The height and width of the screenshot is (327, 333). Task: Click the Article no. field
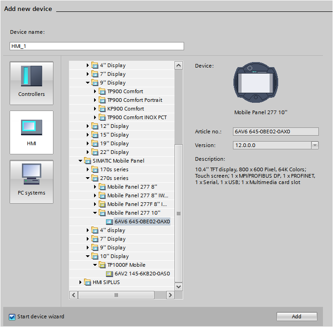(x=275, y=132)
